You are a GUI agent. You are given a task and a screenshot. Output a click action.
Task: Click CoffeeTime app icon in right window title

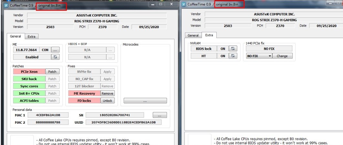(x=184, y=4)
